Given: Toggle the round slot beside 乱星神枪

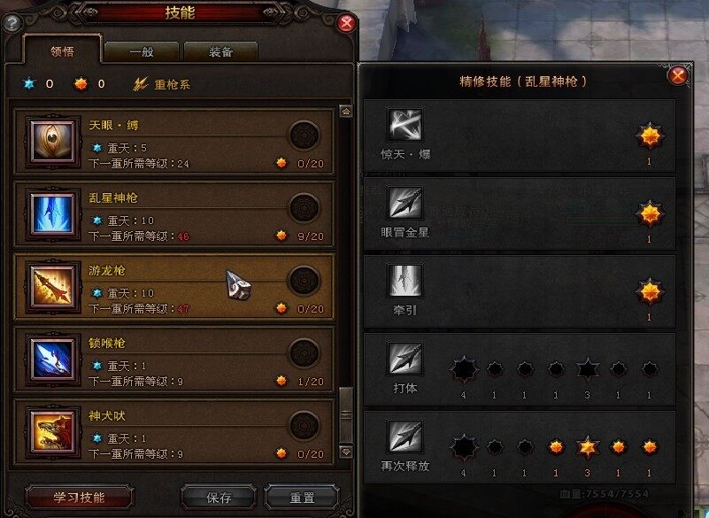Looking at the screenshot, I should [304, 208].
